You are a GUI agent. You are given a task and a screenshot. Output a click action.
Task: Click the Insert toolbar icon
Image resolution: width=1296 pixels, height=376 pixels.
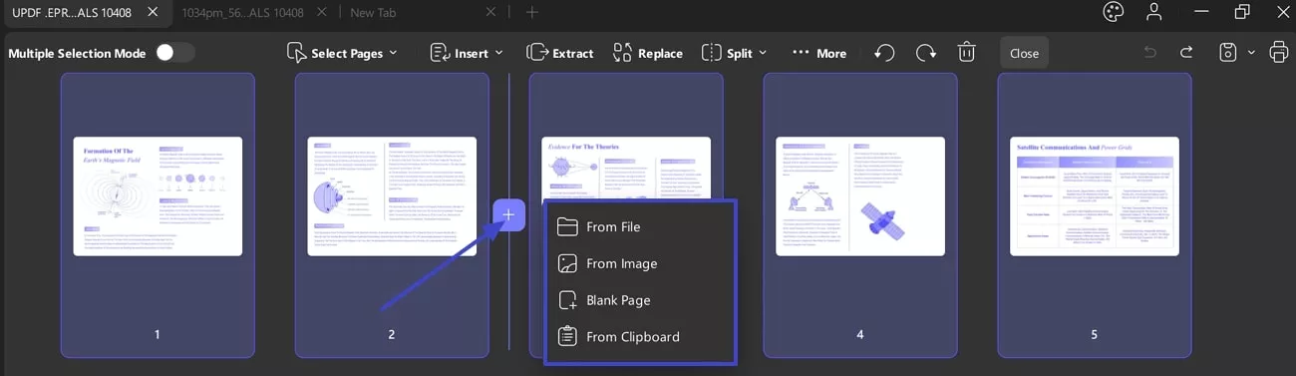click(441, 53)
